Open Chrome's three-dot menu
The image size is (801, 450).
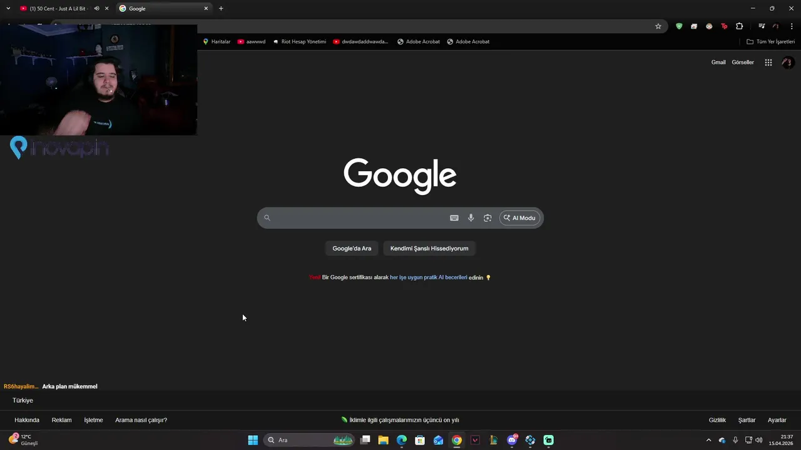pos(792,26)
